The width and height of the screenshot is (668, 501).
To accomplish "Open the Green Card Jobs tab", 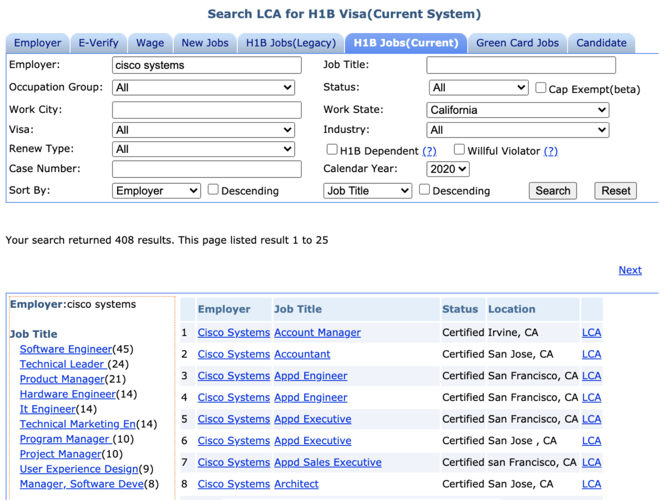I will (517, 43).
